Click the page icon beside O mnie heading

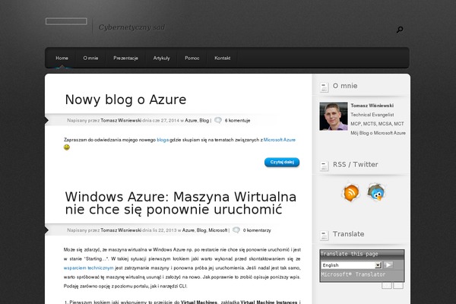(x=324, y=87)
